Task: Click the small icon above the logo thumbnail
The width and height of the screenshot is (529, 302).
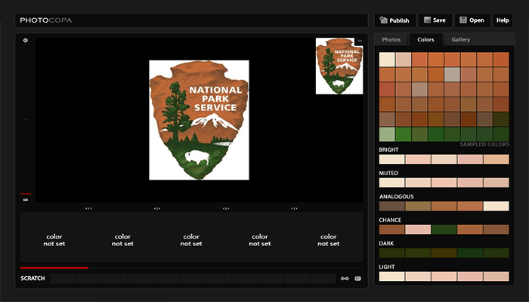Action: (x=359, y=42)
